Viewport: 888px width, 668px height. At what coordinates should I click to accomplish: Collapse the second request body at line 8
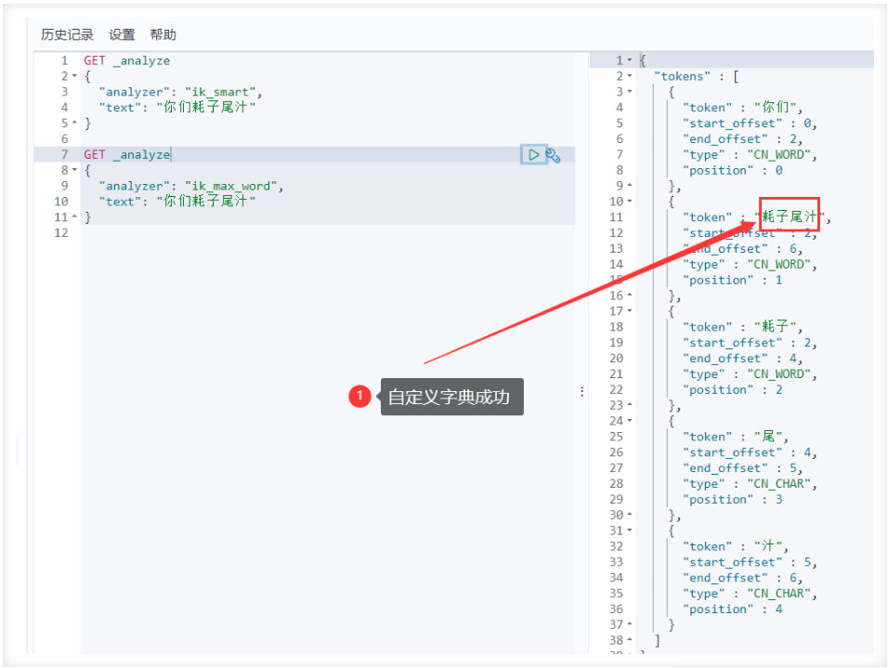click(x=74, y=171)
